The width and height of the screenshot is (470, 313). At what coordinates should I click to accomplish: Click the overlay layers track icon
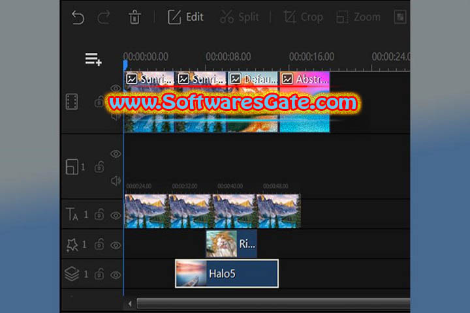tap(72, 274)
